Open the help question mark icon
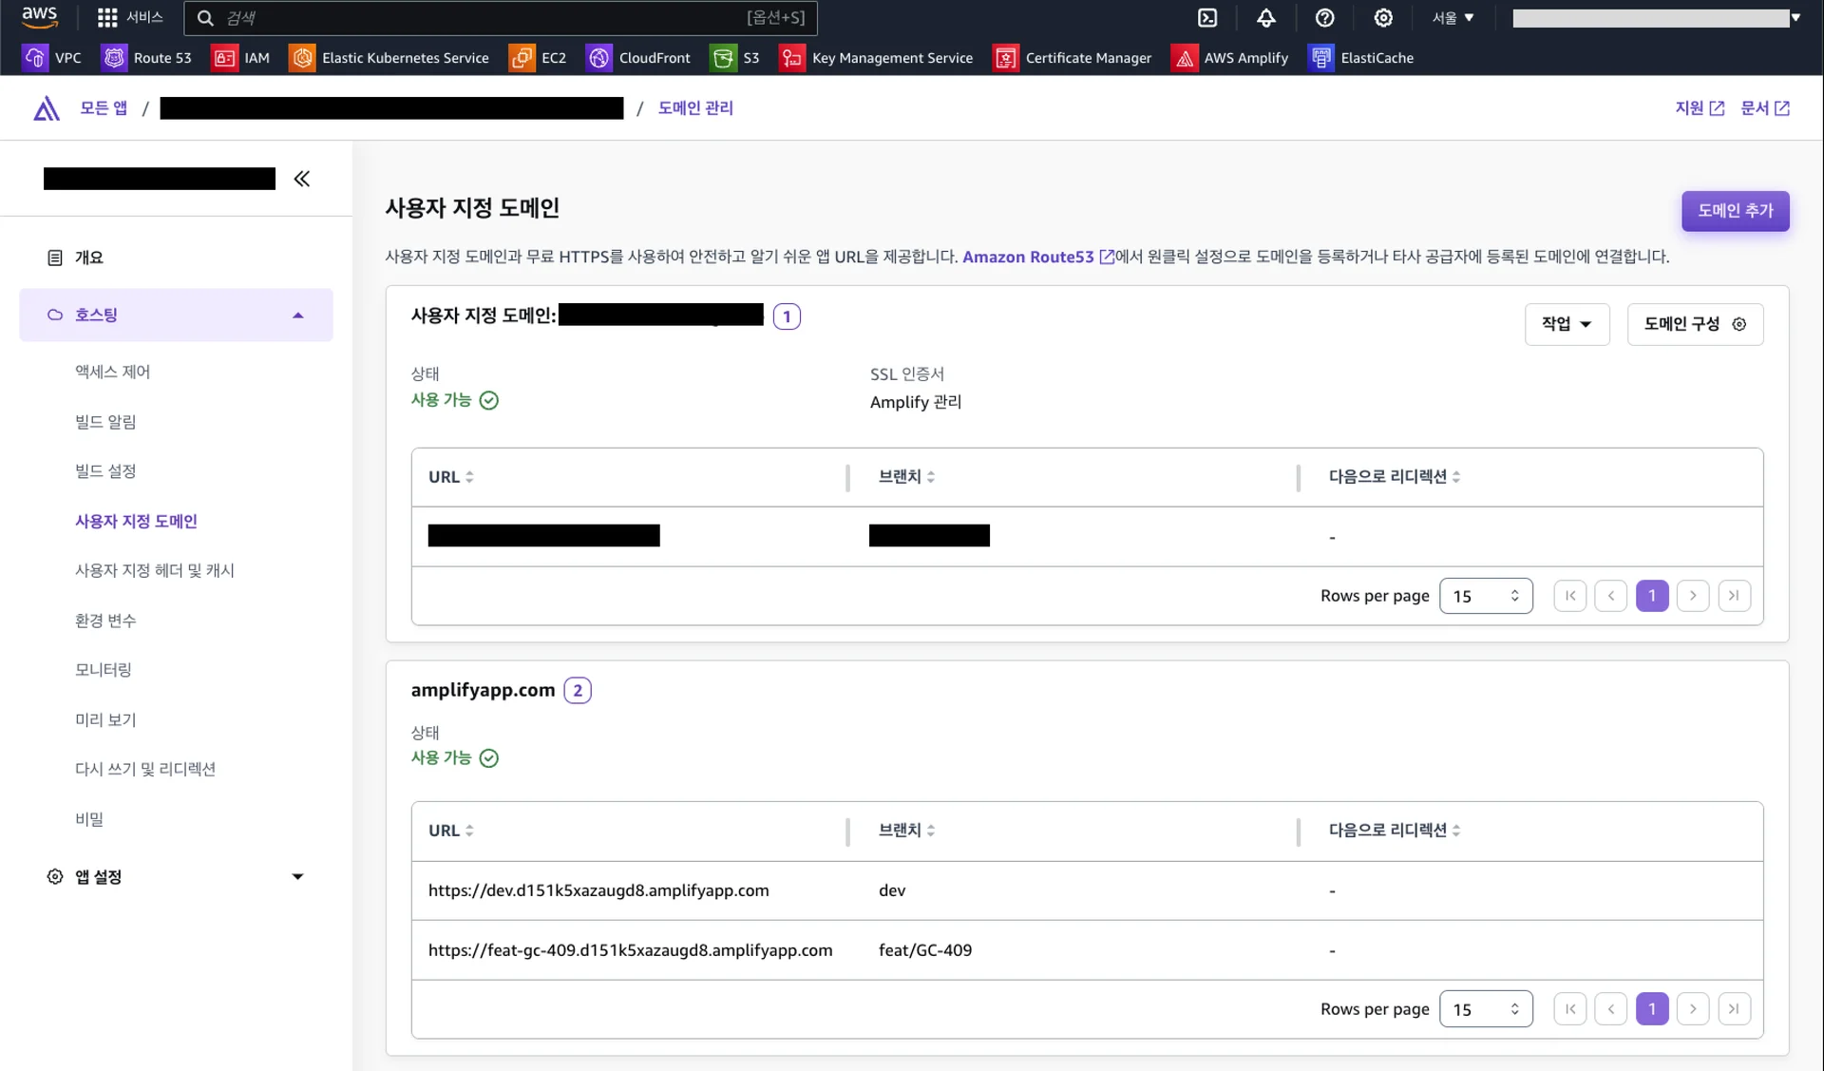Viewport: 1824px width, 1071px height. point(1324,18)
